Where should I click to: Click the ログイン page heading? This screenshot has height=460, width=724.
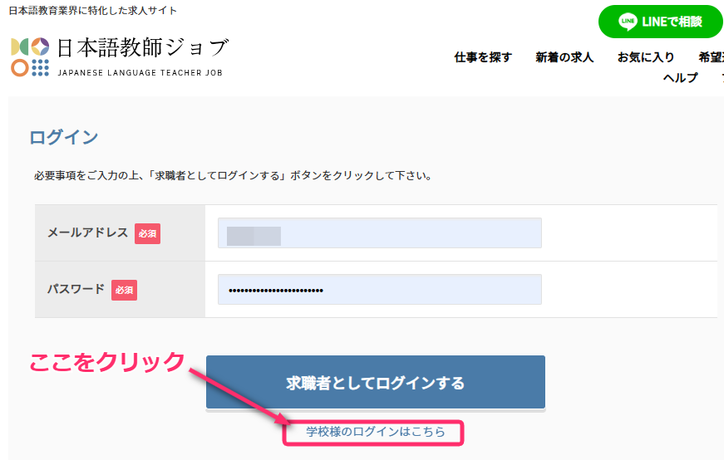coord(64,137)
